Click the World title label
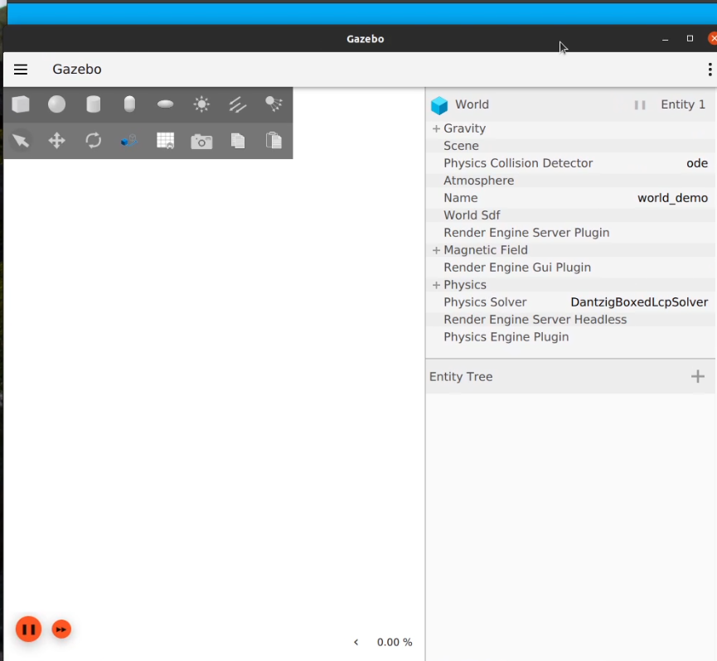The height and width of the screenshot is (661, 717). tap(472, 104)
